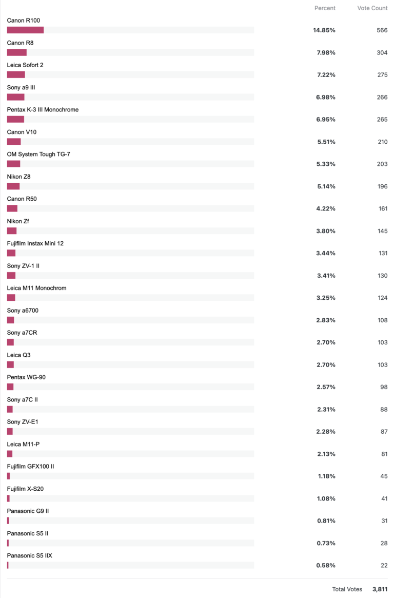The height and width of the screenshot is (598, 394).
Task: Click the Nikon Zf label
Action: click(18, 221)
